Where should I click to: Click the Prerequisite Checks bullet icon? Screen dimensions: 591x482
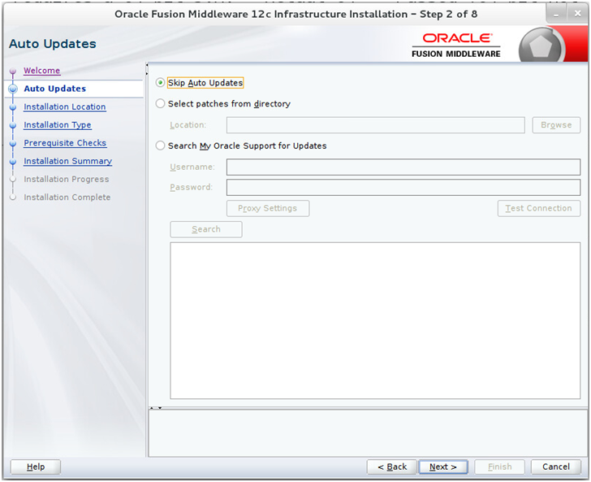(13, 143)
